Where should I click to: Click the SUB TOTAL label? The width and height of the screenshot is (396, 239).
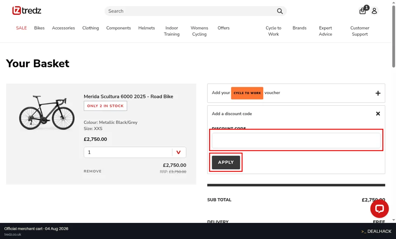pos(219,200)
